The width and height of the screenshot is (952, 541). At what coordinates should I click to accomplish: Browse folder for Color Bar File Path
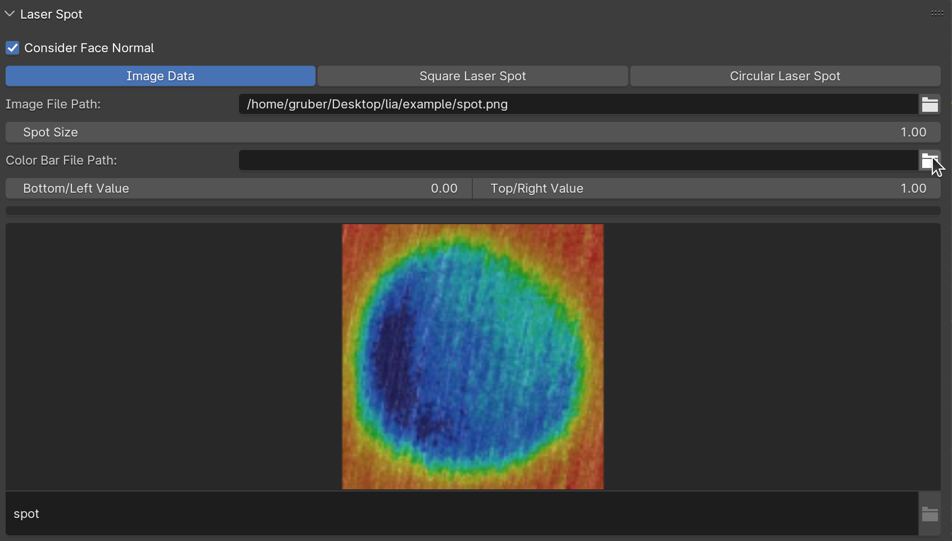pos(930,160)
